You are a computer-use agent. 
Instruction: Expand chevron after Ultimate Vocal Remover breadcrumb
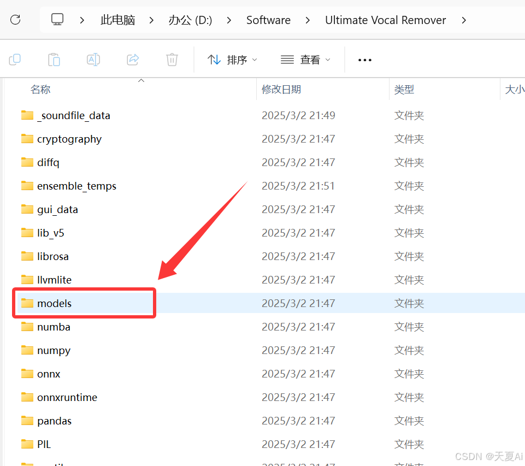464,20
